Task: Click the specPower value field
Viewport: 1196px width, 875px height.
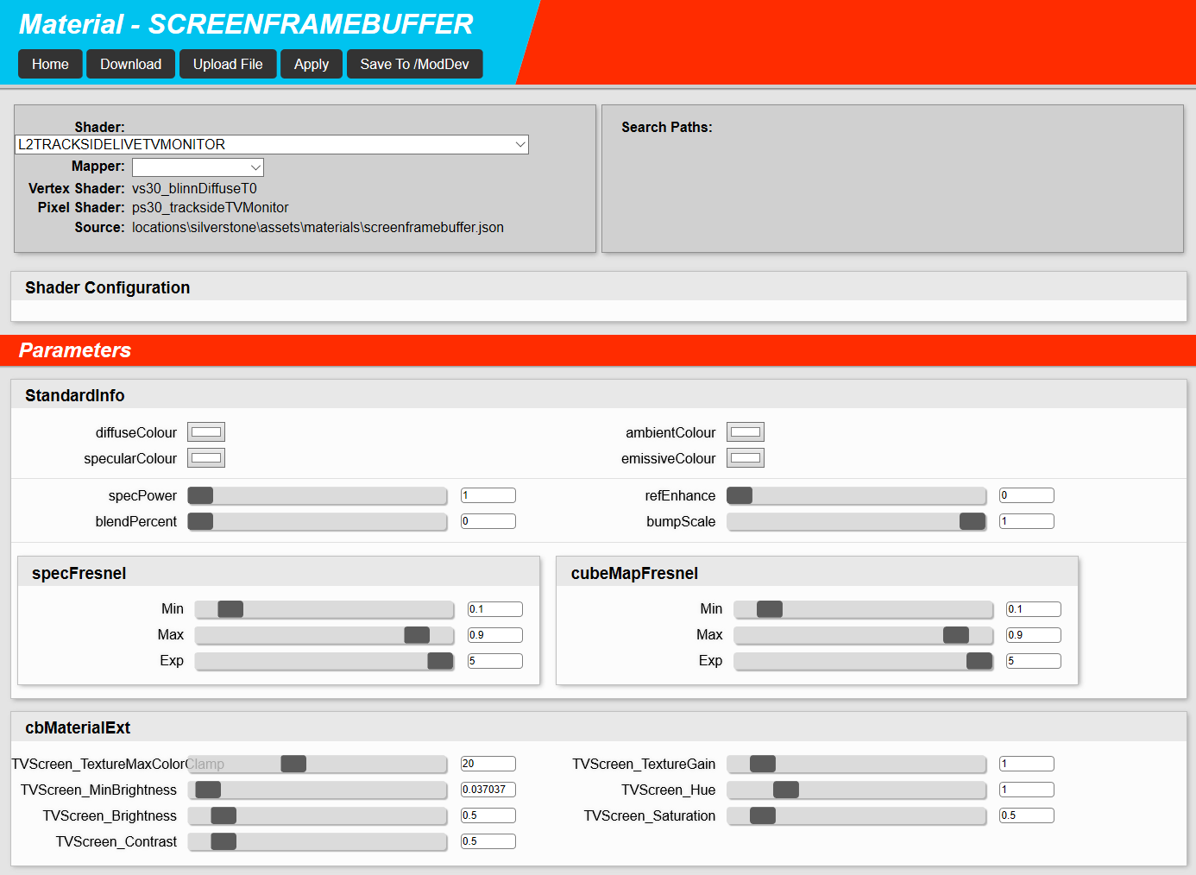Action: point(488,495)
